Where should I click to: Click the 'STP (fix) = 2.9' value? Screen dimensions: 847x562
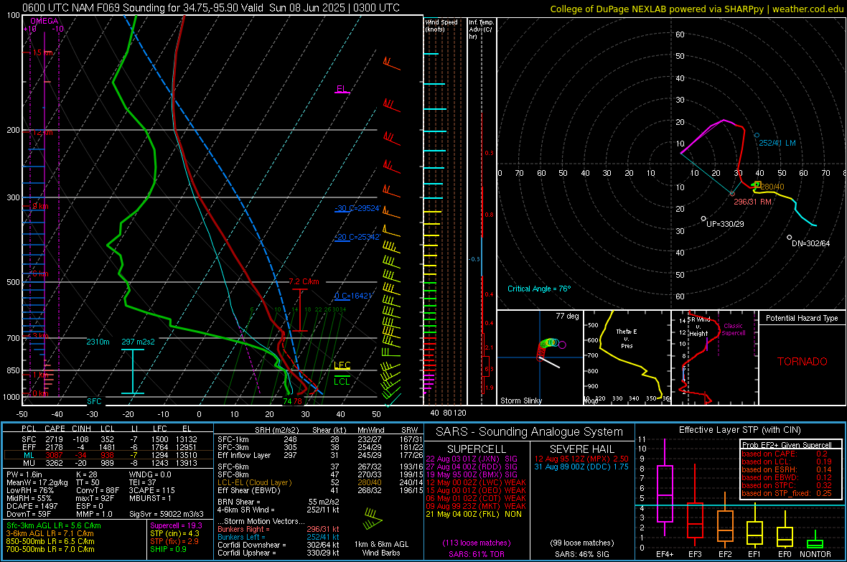coord(174,541)
